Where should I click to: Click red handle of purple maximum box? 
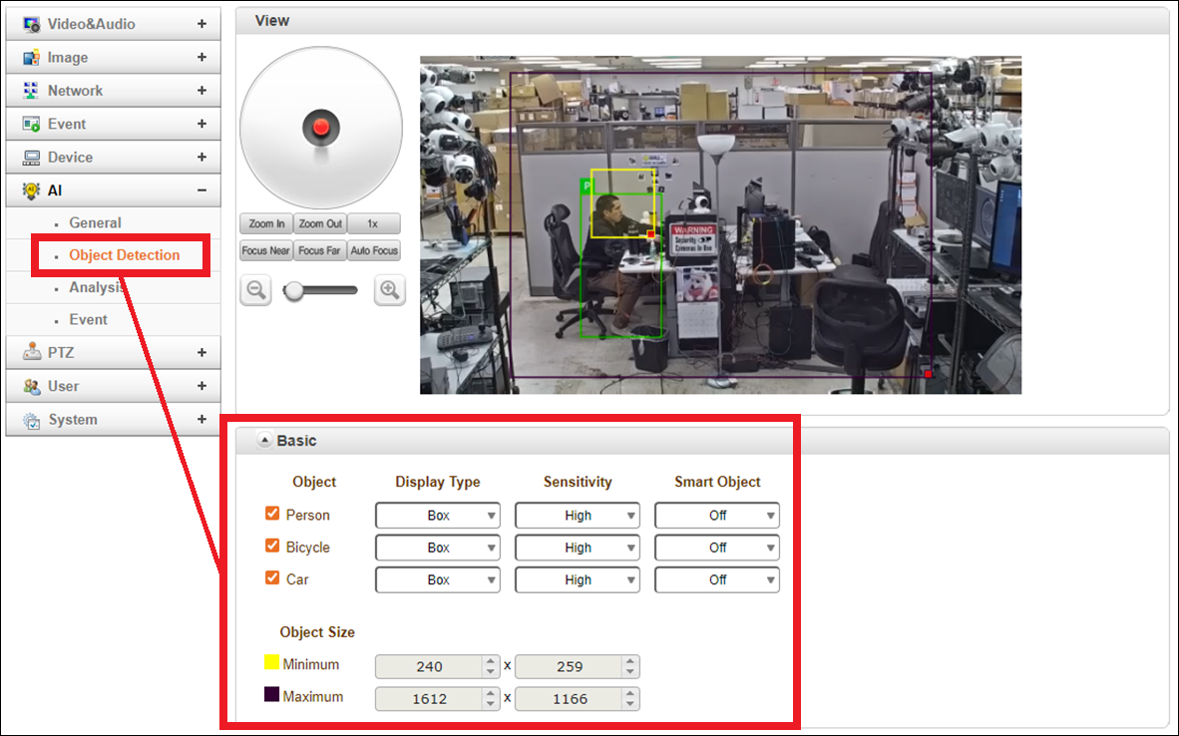(x=928, y=374)
